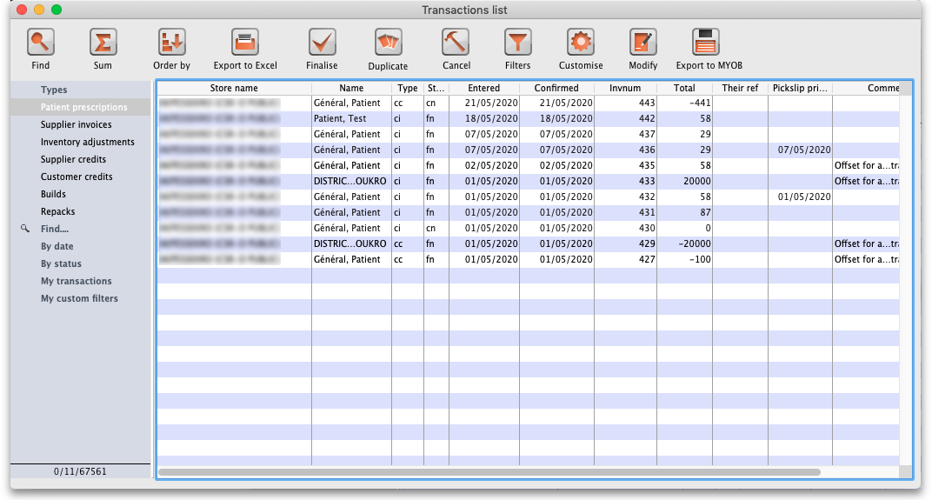This screenshot has height=500, width=932.
Task: Select the row with invoice number 442
Action: pyautogui.click(x=522, y=118)
